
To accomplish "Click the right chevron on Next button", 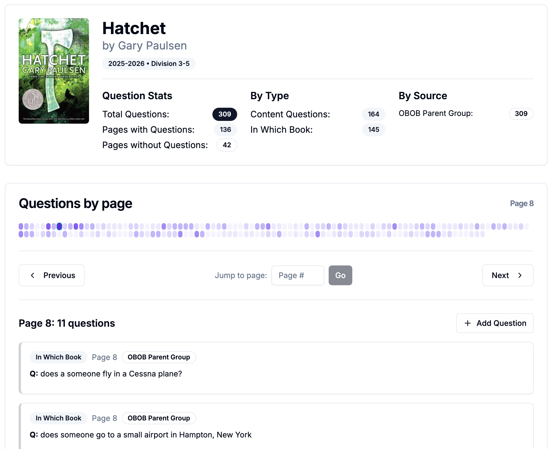I will tap(520, 275).
